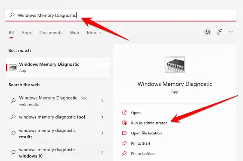Screen dimensions: 243x161
Task: Open the M user account avatar
Action: [x=207, y=32]
